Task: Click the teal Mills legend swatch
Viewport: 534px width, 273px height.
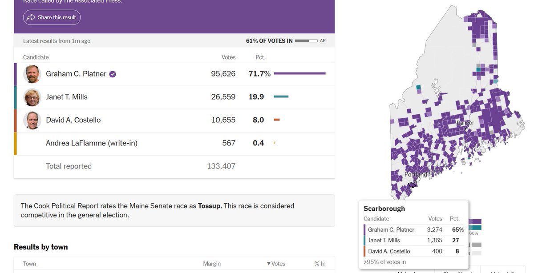Action: click(x=476, y=228)
